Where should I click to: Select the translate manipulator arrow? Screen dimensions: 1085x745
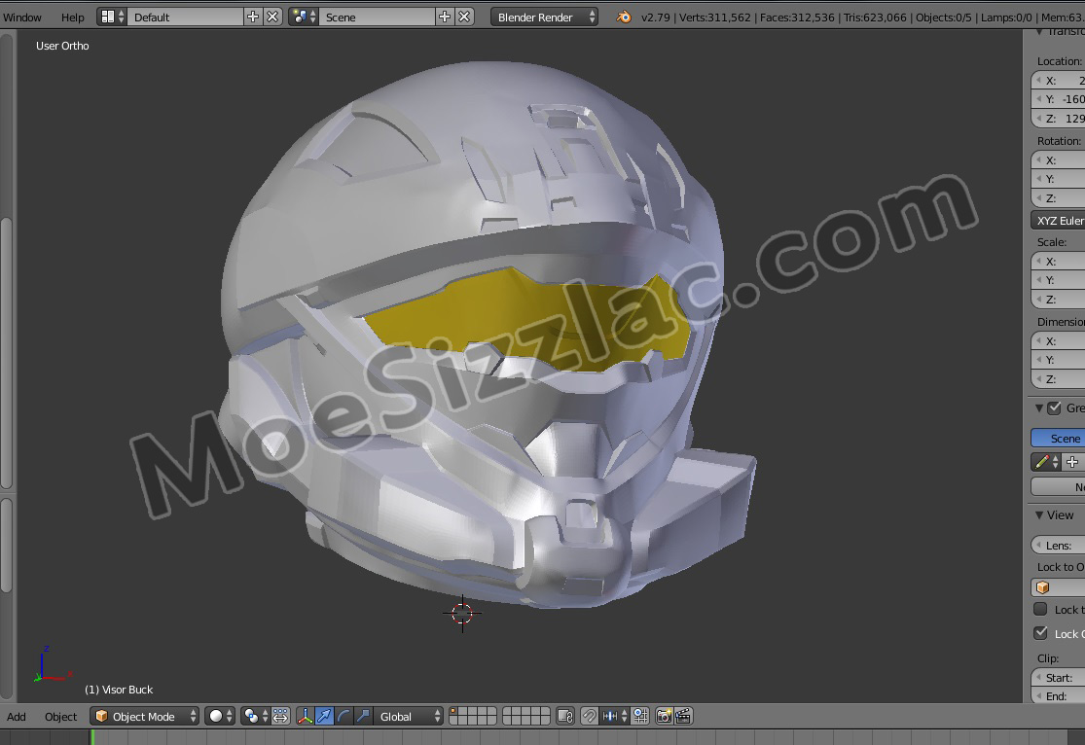[324, 717]
